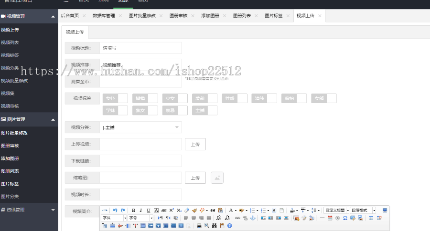The height and width of the screenshot is (231, 430).
Task: Toggle the 偷拍 tag switch
Action: (x=294, y=98)
